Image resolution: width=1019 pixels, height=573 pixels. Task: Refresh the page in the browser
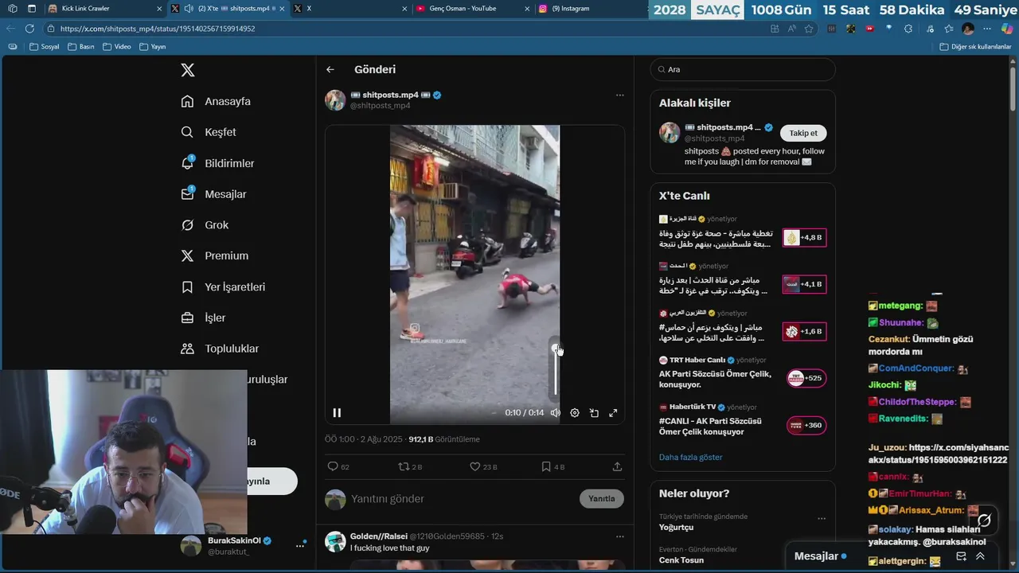(x=29, y=28)
